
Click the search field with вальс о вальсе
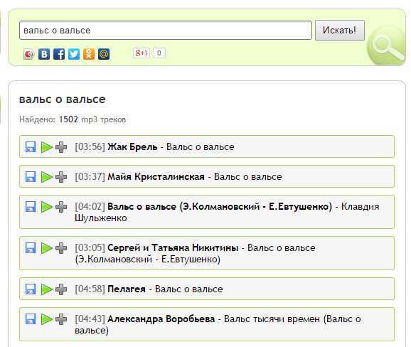point(166,31)
